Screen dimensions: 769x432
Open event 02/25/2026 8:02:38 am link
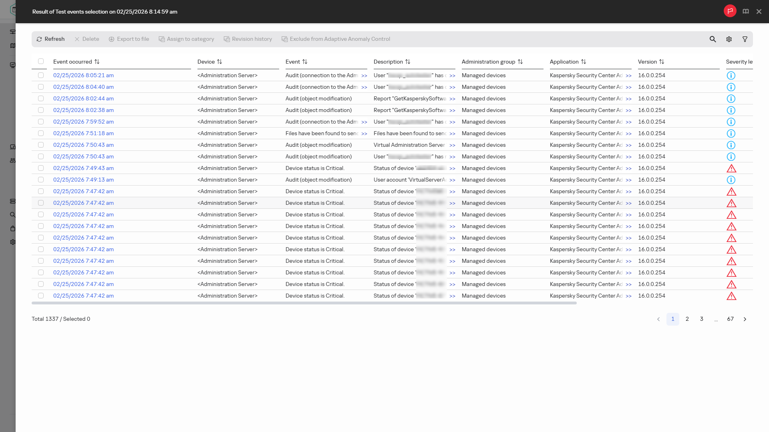click(x=83, y=110)
